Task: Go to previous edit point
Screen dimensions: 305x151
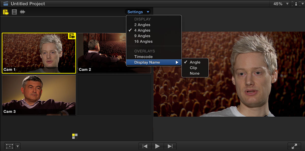Action: click(145, 146)
